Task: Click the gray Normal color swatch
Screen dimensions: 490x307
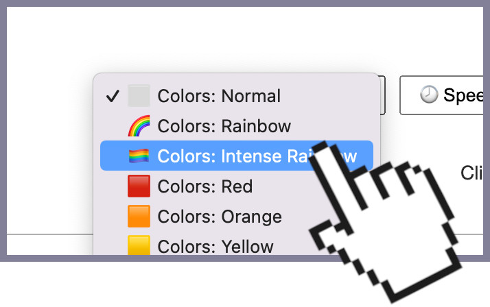Action: pyautogui.click(x=139, y=95)
